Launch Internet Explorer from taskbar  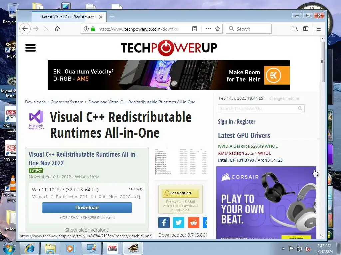click(x=30, y=248)
